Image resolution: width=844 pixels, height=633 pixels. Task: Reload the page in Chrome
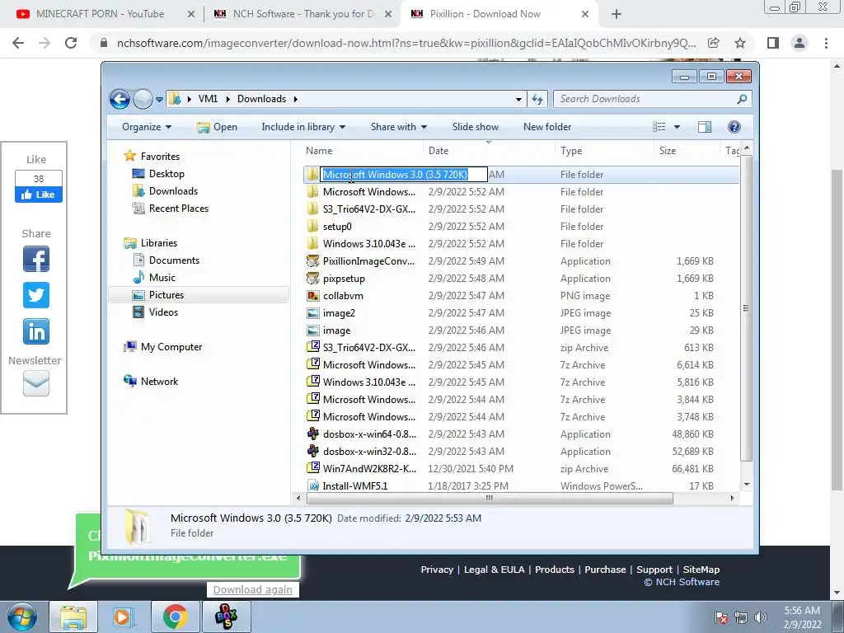(x=71, y=43)
